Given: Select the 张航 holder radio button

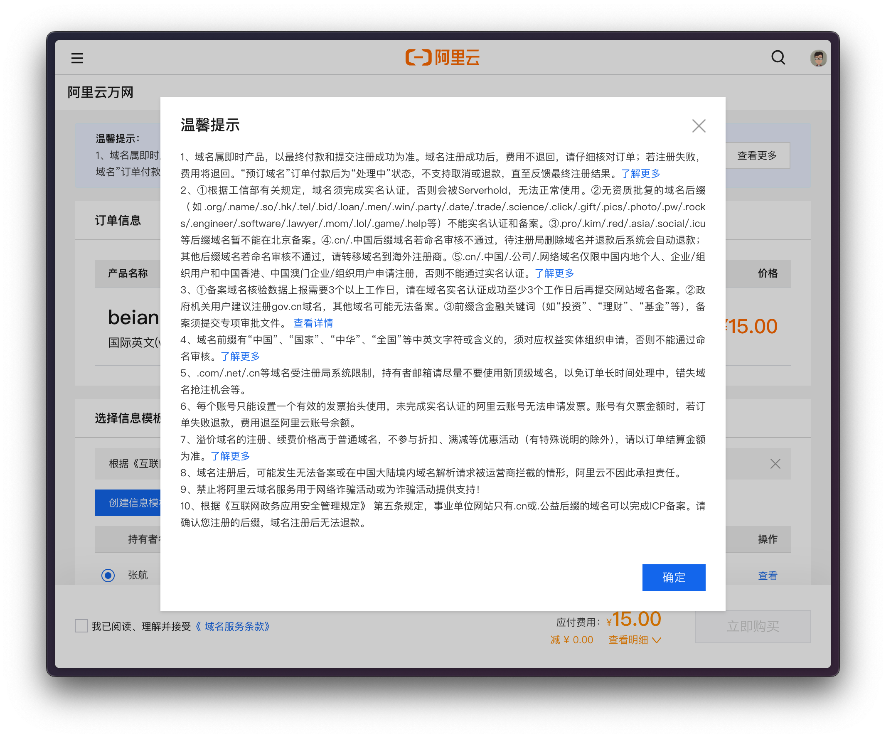Looking at the screenshot, I should tap(108, 575).
